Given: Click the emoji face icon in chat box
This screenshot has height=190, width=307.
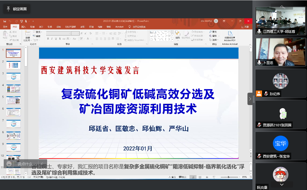Looking at the screenshot, I should pyautogui.click(x=9, y=163).
